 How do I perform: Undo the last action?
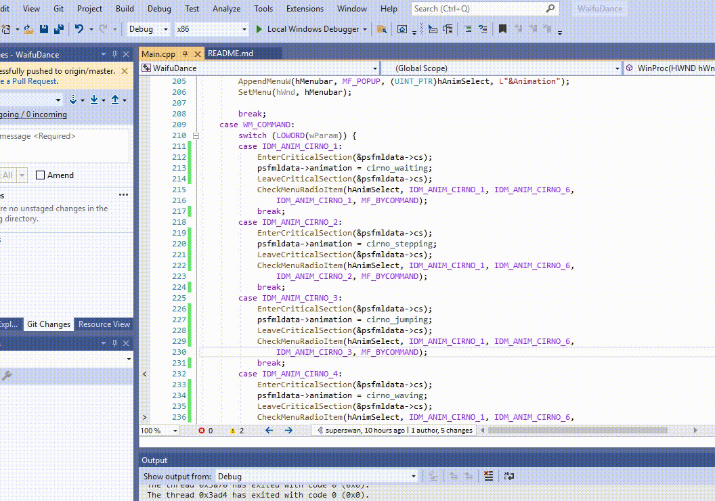(79, 29)
